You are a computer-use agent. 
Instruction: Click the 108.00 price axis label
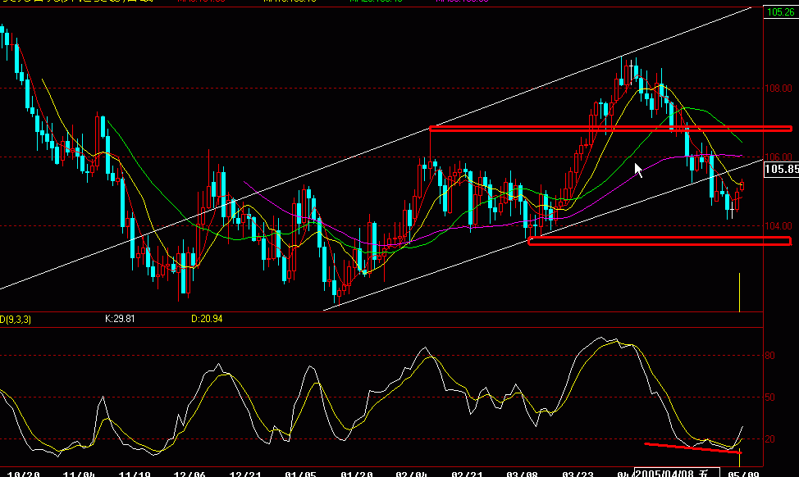click(778, 89)
